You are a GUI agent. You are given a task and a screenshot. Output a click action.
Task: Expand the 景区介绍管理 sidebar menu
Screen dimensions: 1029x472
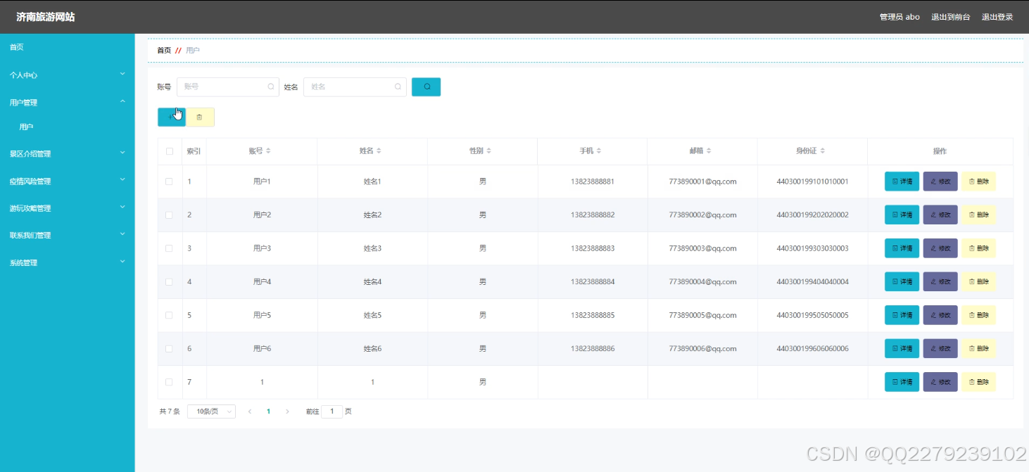point(67,153)
